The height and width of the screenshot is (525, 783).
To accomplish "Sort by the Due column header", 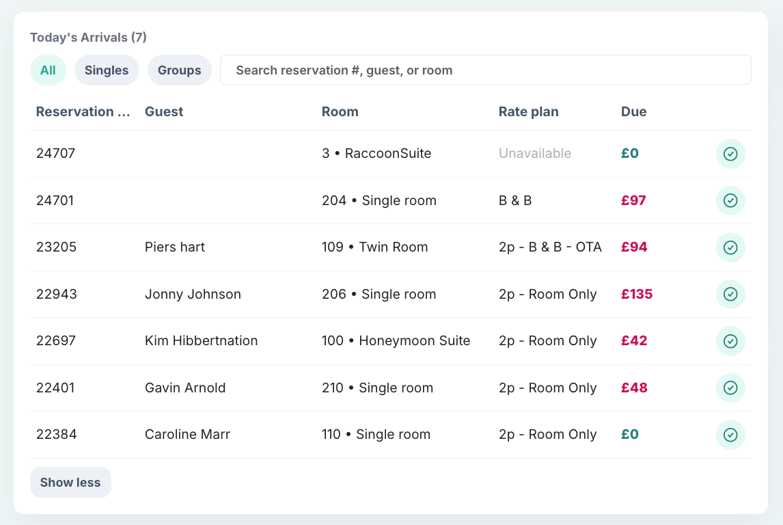I will (633, 112).
